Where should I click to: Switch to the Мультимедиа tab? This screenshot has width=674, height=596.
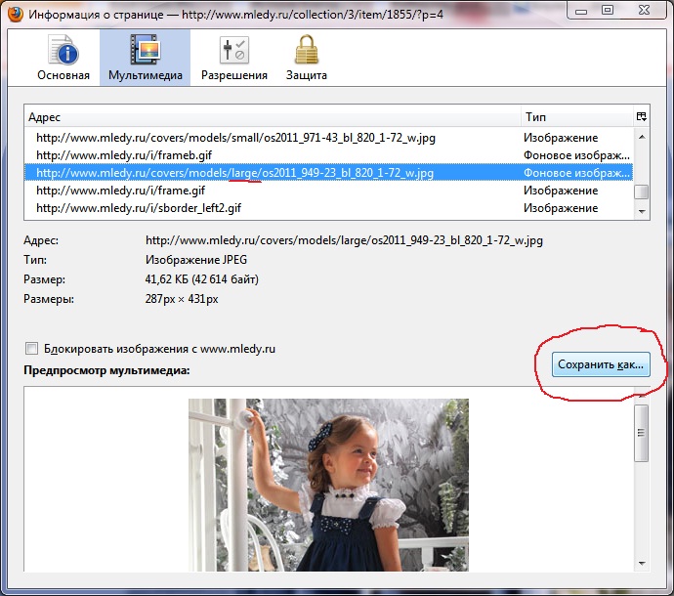click(x=145, y=58)
